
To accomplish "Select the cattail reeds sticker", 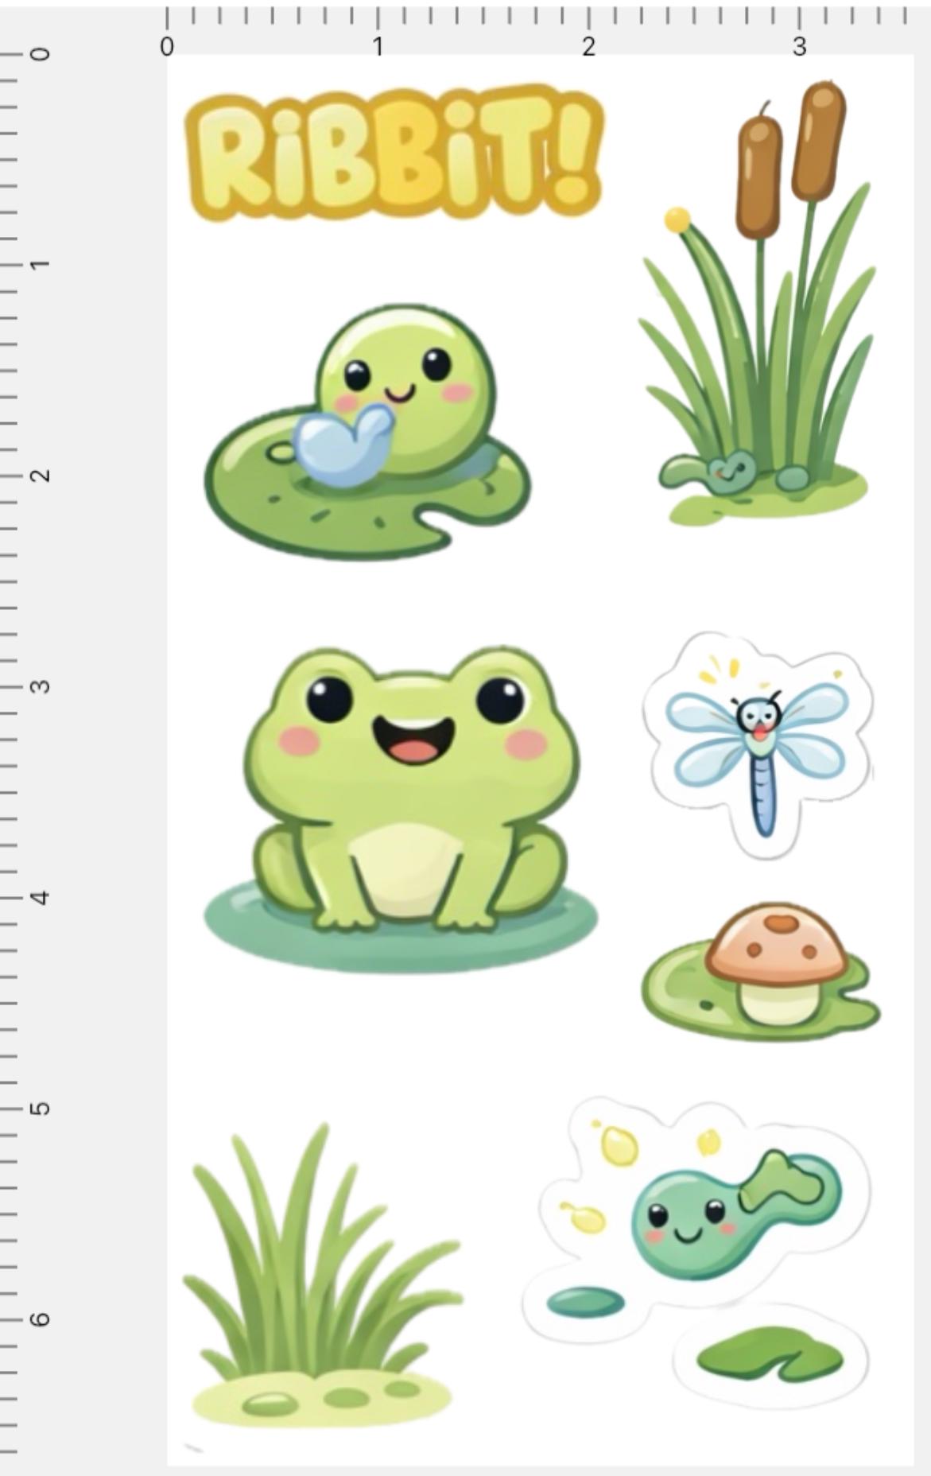I will (x=758, y=302).
